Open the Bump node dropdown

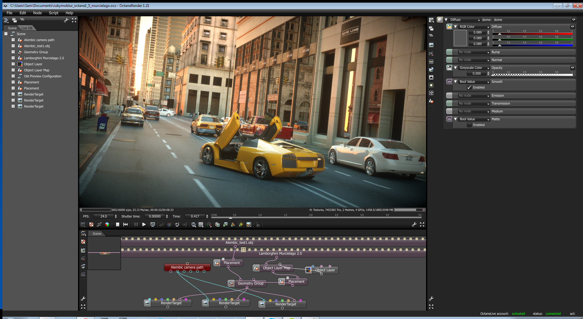[474, 52]
